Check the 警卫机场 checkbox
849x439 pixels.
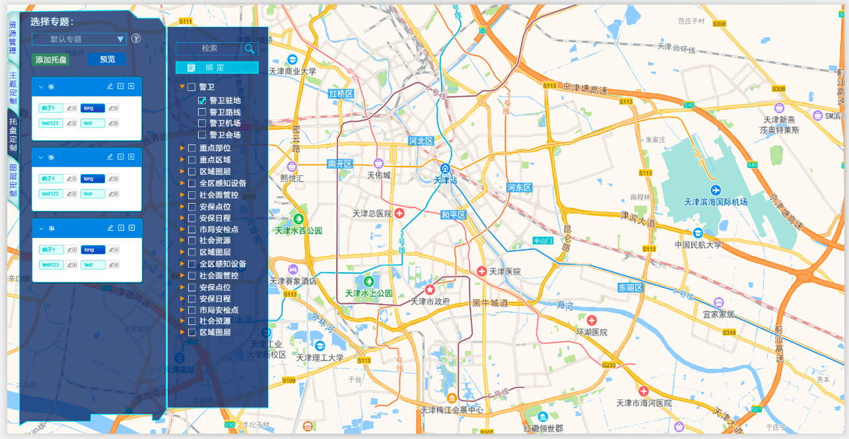pos(202,123)
